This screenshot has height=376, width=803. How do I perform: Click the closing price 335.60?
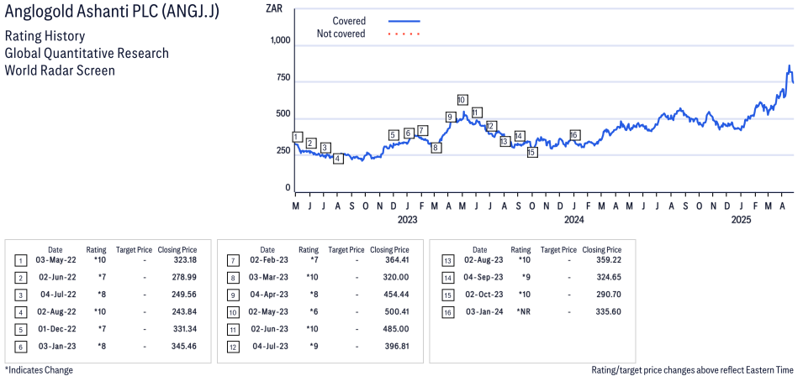pos(610,311)
